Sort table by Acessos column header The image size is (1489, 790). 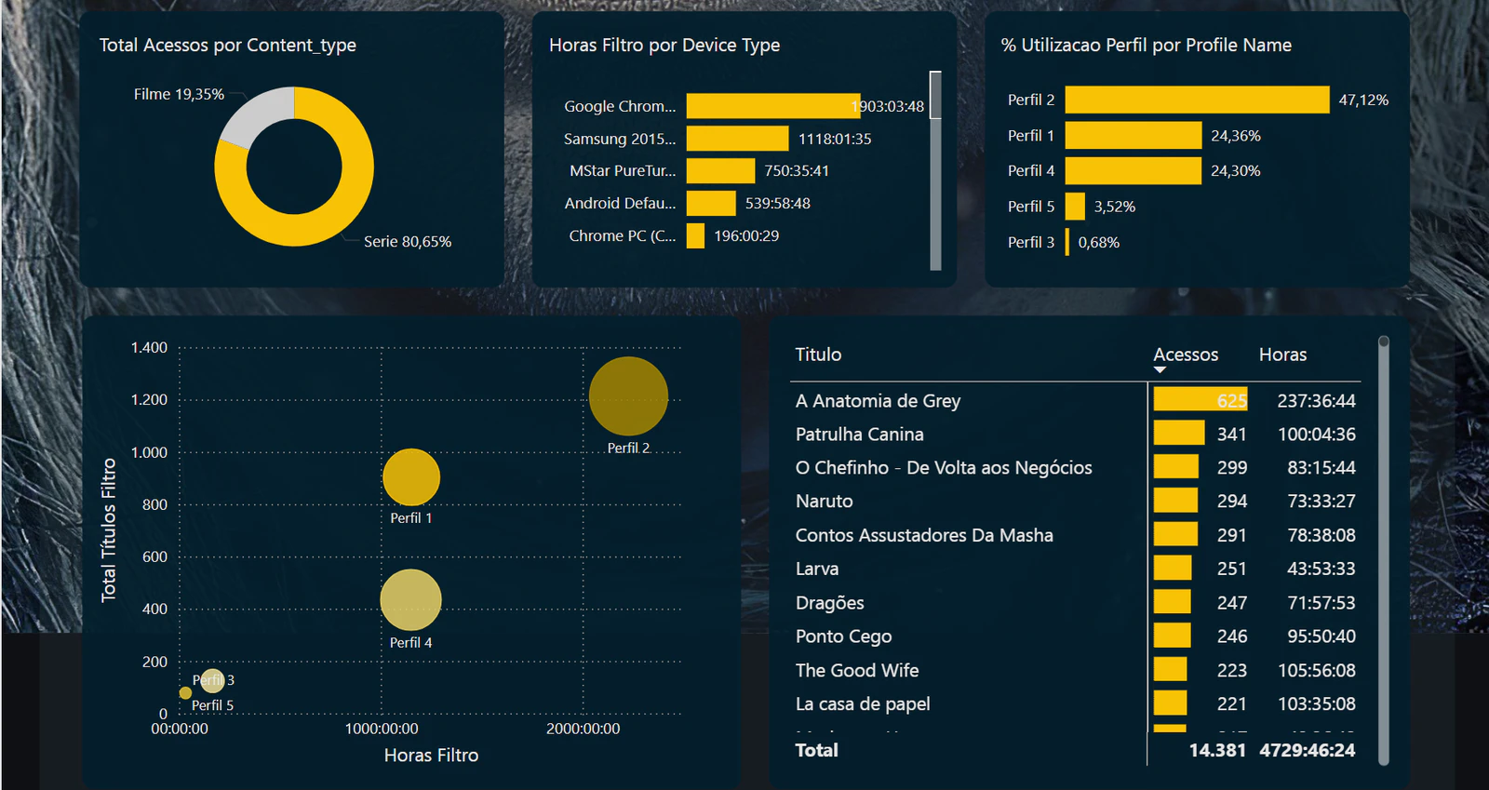point(1186,355)
